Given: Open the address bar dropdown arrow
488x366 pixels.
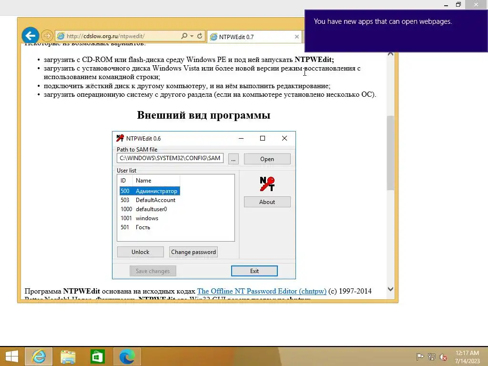Looking at the screenshot, I should coord(192,36).
